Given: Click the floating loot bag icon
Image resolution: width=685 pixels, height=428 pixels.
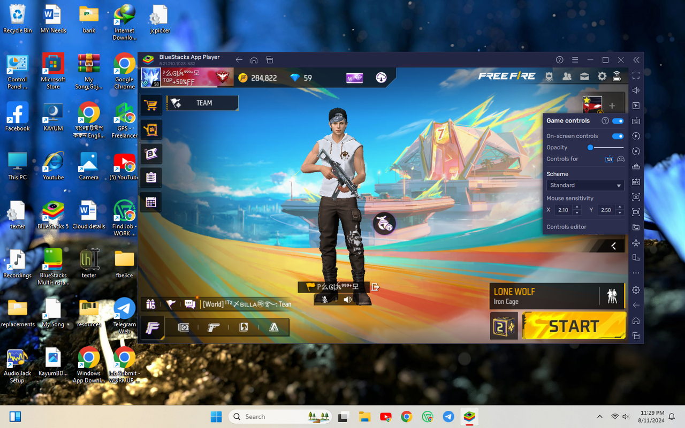Looking at the screenshot, I should (x=384, y=224).
